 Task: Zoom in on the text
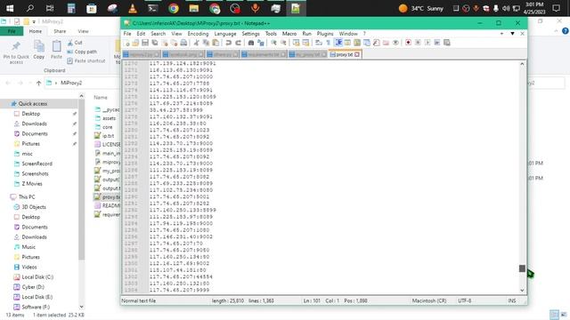[273, 43]
